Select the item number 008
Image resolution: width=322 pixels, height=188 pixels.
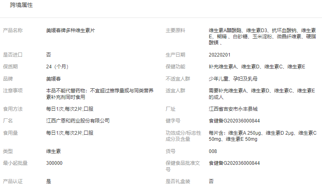coord(213,151)
